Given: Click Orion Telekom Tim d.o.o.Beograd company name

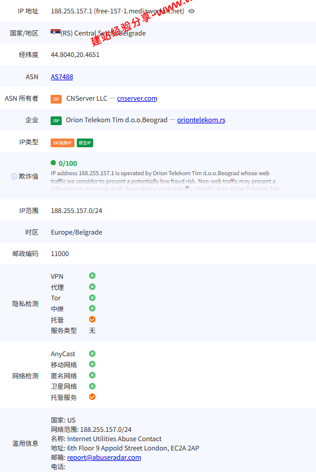Looking at the screenshot, I should point(116,120).
